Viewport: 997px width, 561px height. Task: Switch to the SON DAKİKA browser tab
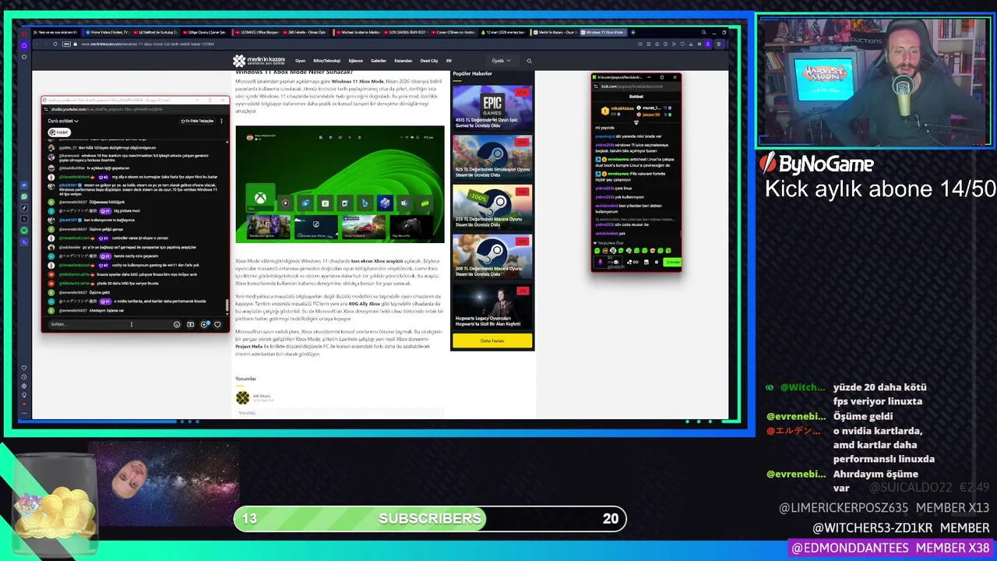tap(406, 33)
